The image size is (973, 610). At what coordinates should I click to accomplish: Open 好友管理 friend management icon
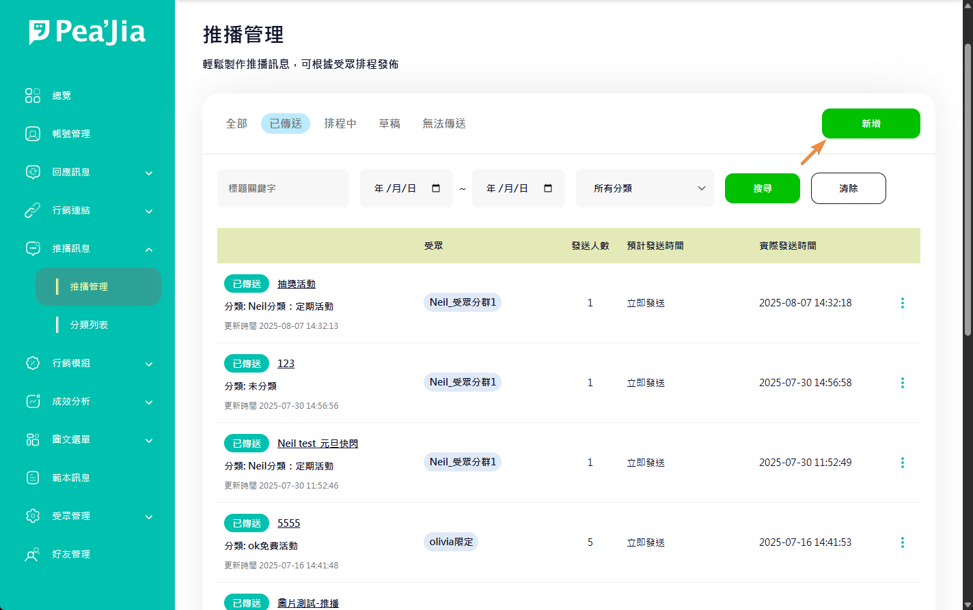[33, 554]
